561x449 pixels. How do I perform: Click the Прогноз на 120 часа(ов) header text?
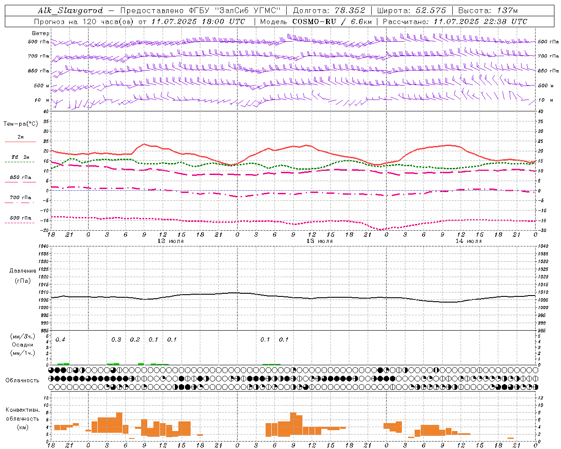click(85, 21)
